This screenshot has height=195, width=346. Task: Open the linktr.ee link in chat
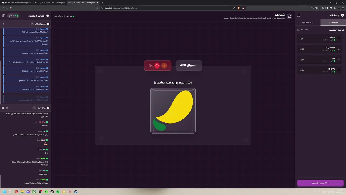click(x=32, y=183)
